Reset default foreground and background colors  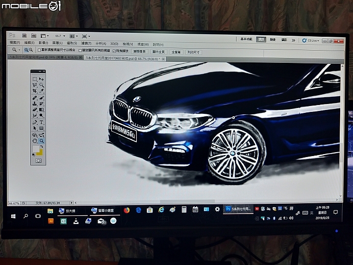click(x=34, y=155)
